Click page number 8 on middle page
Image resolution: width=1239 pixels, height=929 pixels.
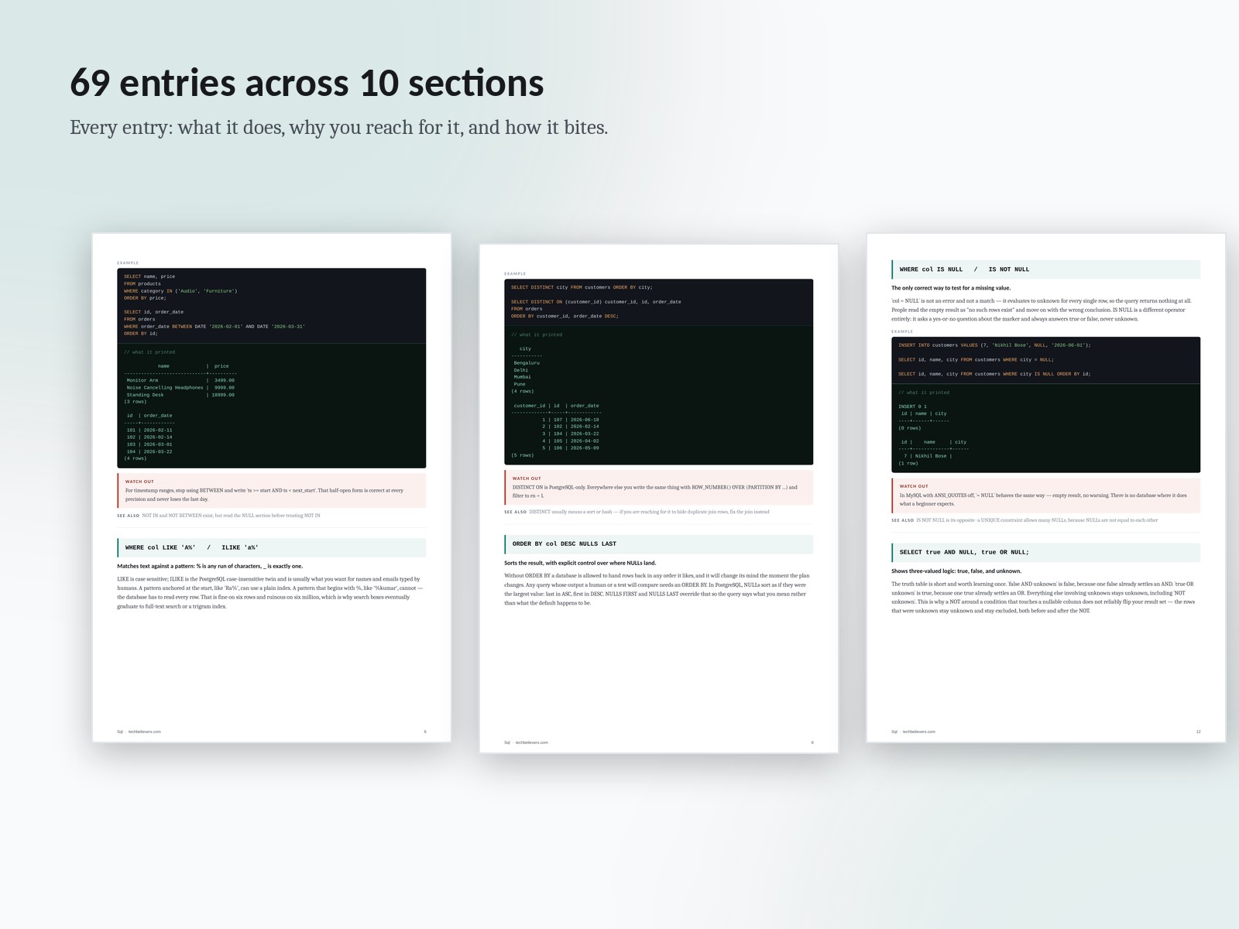(x=812, y=742)
